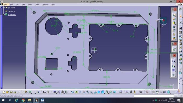This screenshot has width=183, height=103.
Task: Select the Zoom In magnifier
Action: point(88,92)
